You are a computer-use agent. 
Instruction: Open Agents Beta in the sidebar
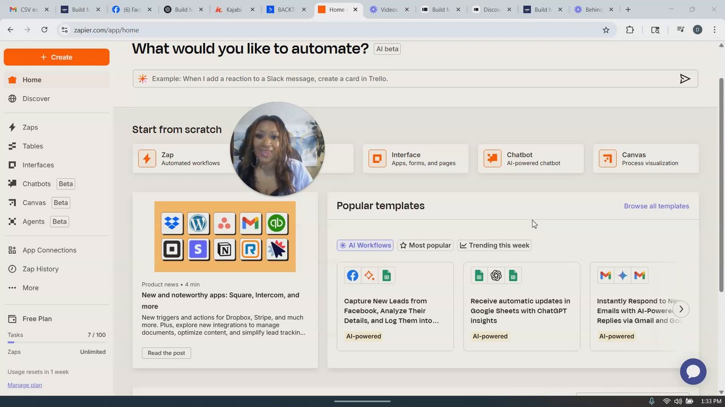[x=57, y=222]
